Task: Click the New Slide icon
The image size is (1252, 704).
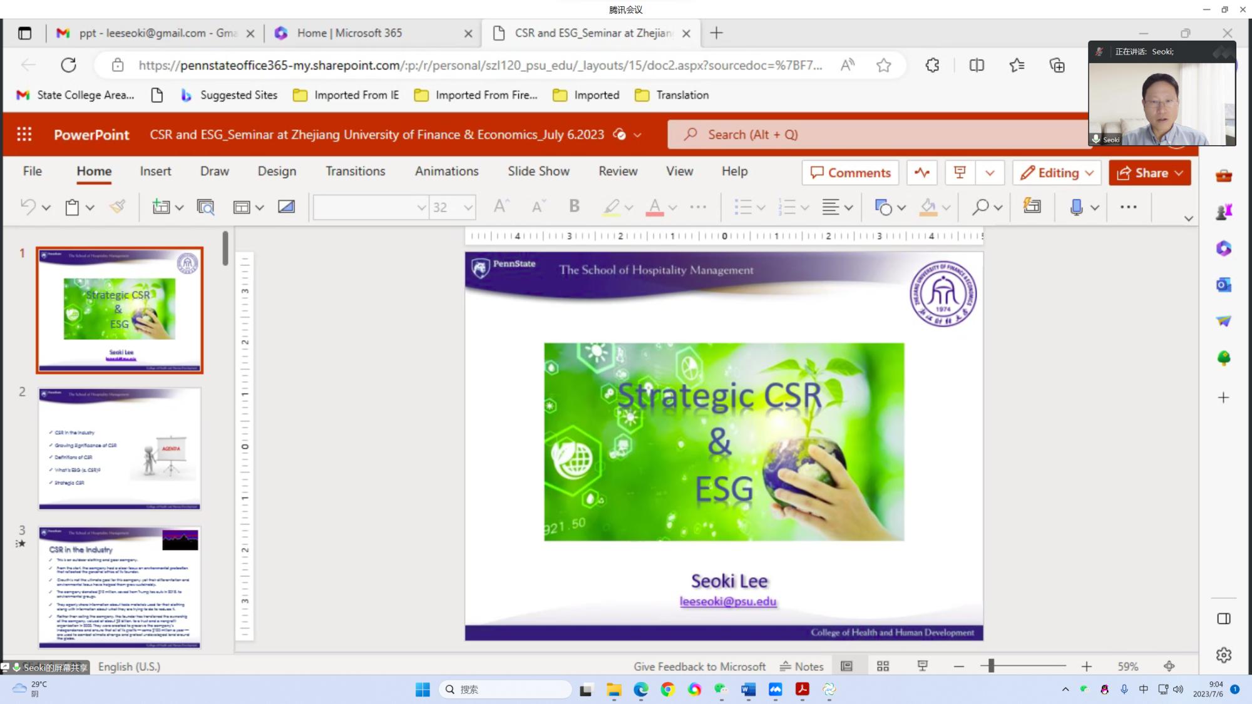Action: pos(161,207)
